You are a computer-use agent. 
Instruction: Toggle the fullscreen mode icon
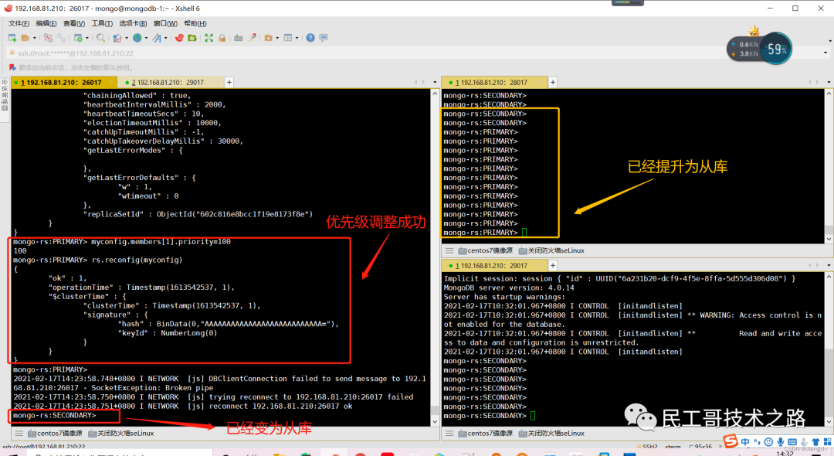coord(209,37)
